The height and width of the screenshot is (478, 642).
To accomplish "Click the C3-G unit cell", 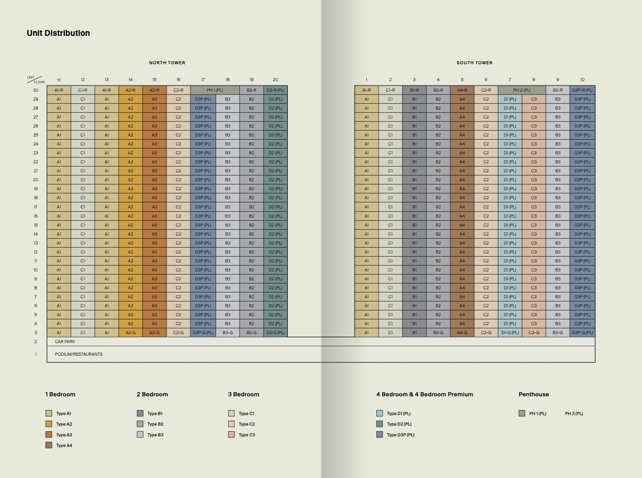I will [x=533, y=333].
